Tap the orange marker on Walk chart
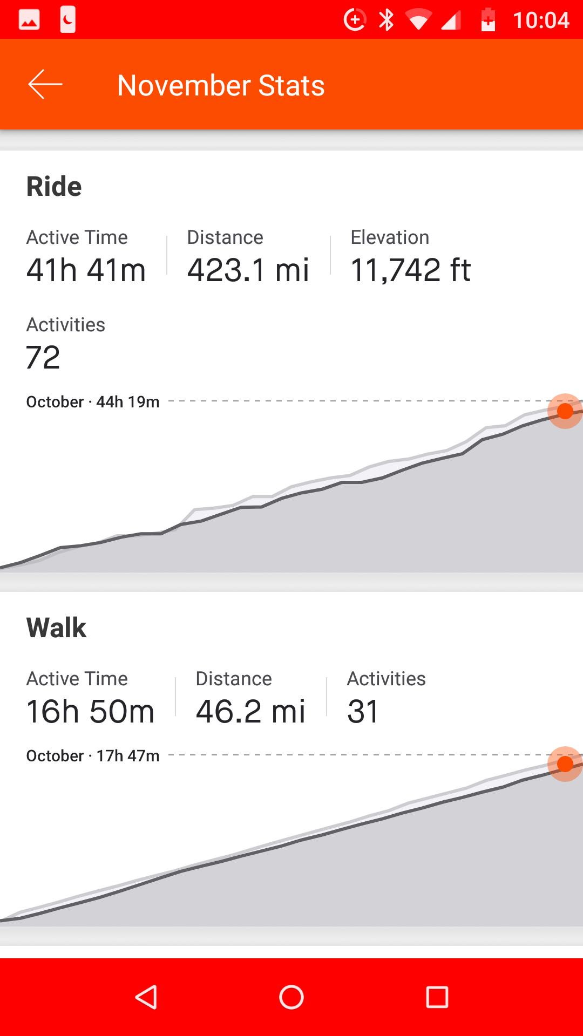This screenshot has width=583, height=1036. coord(565,764)
